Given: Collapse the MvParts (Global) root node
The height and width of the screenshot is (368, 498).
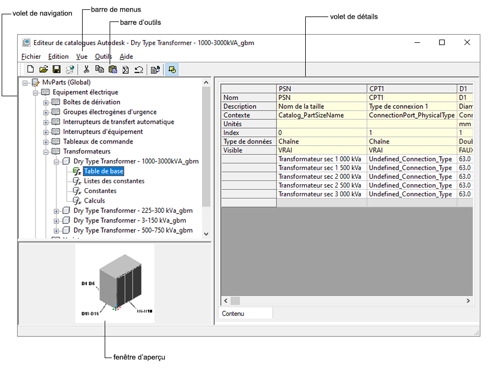Looking at the screenshot, I should [25, 83].
